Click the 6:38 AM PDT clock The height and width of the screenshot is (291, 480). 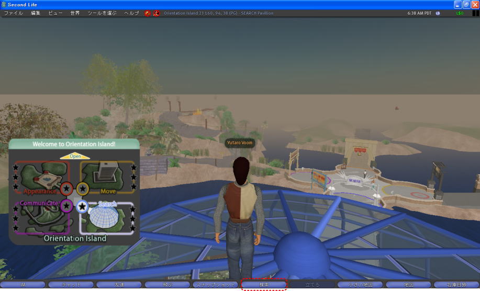(x=419, y=13)
